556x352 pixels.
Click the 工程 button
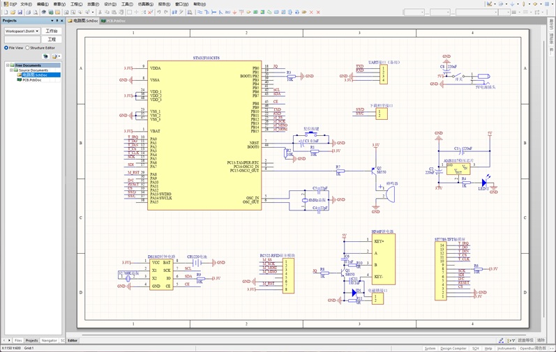click(x=52, y=39)
